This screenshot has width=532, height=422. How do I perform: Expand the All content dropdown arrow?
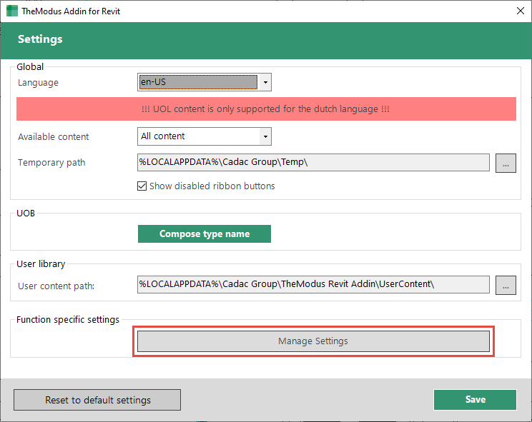(x=265, y=136)
